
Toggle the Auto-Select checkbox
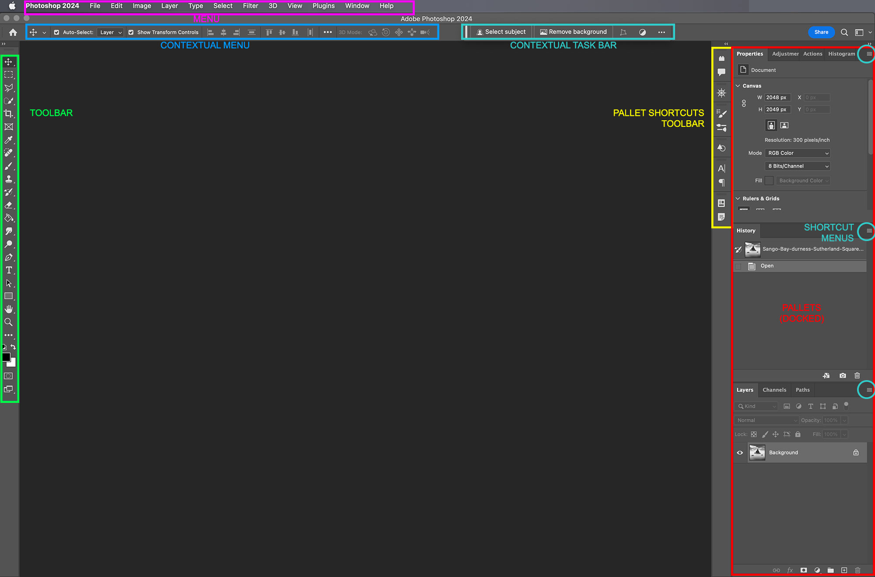click(x=56, y=32)
